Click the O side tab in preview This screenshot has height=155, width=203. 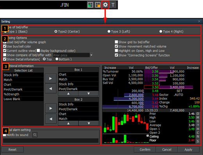point(198,114)
